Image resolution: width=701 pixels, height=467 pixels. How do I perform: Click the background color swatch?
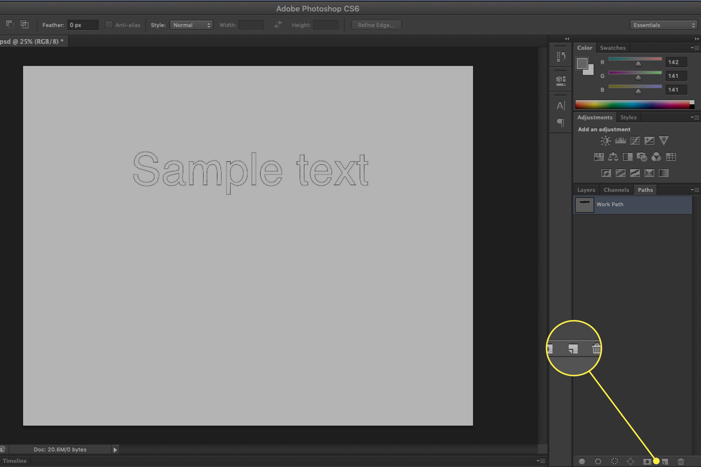590,71
